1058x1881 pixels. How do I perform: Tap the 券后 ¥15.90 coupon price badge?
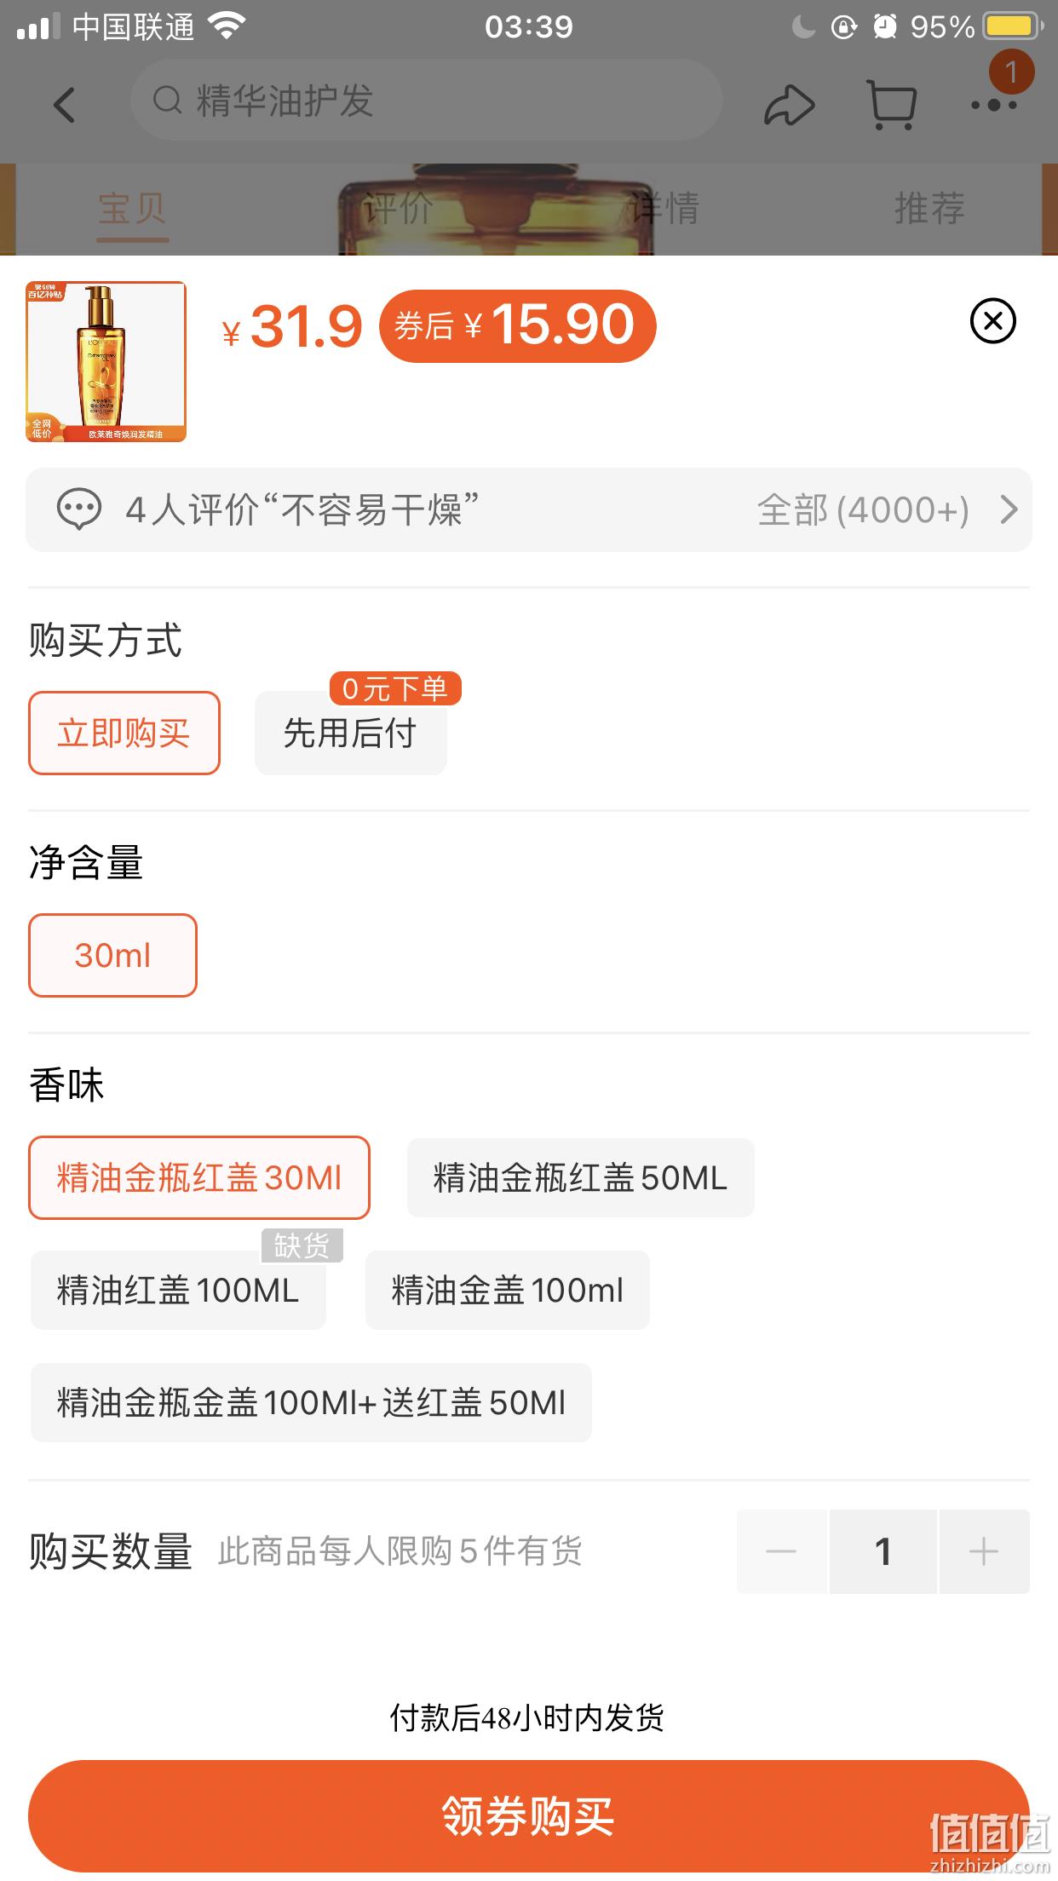tap(517, 325)
